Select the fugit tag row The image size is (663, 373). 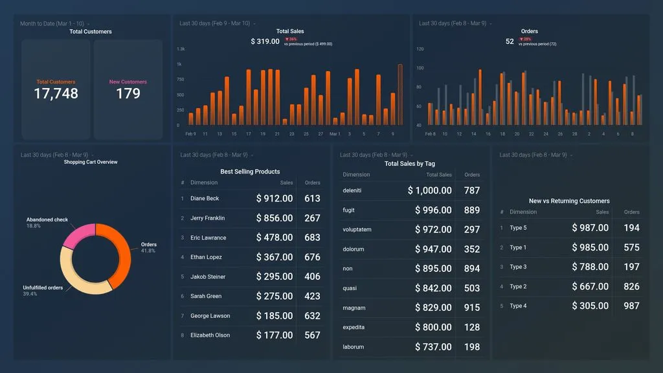coord(411,210)
